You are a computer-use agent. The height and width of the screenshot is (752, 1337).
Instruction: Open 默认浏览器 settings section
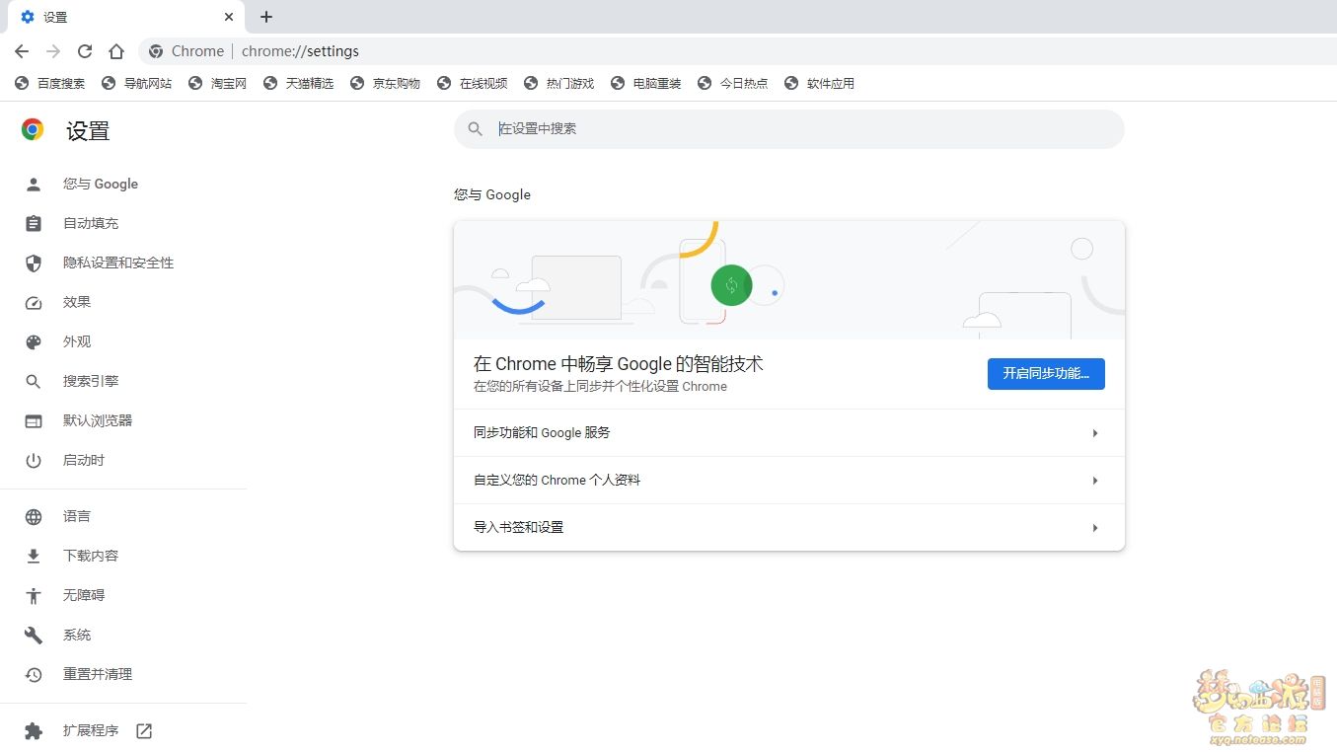point(98,420)
